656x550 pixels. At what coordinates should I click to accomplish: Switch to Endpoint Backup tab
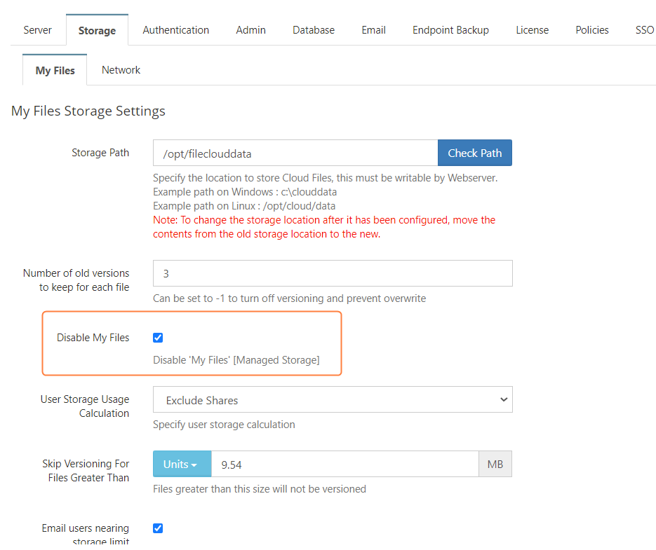[450, 30]
